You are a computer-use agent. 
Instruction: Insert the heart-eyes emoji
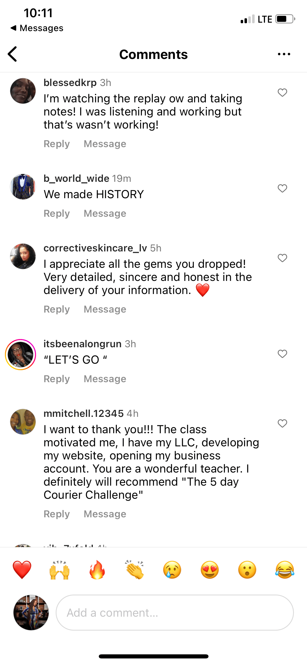(210, 570)
